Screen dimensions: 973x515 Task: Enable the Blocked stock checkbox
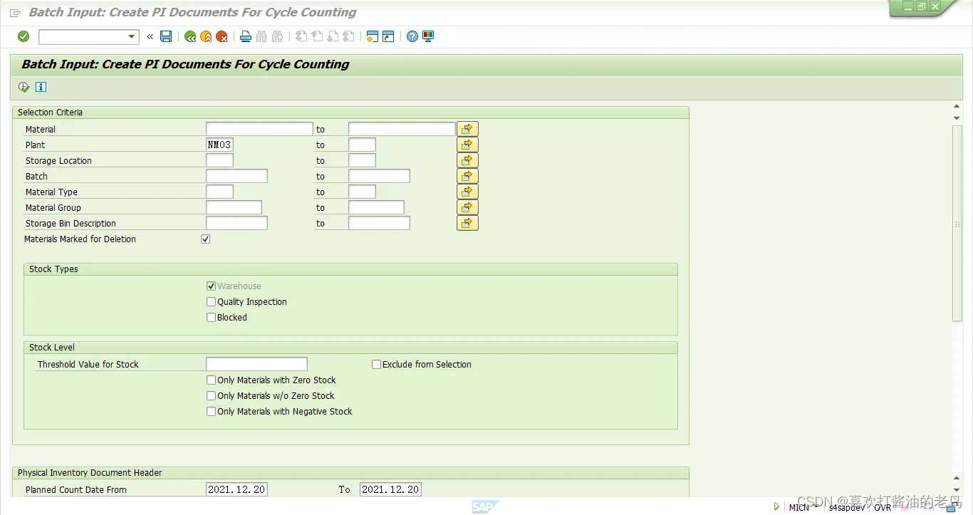(211, 318)
